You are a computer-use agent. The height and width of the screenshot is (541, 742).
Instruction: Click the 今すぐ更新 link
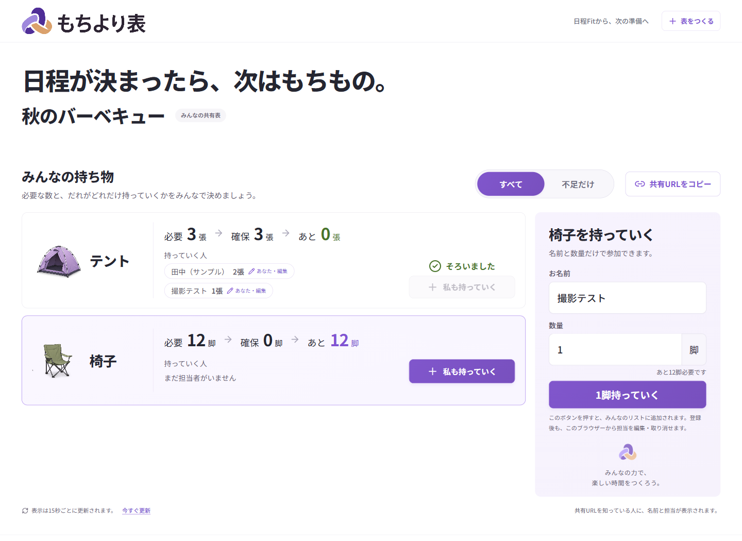click(136, 511)
